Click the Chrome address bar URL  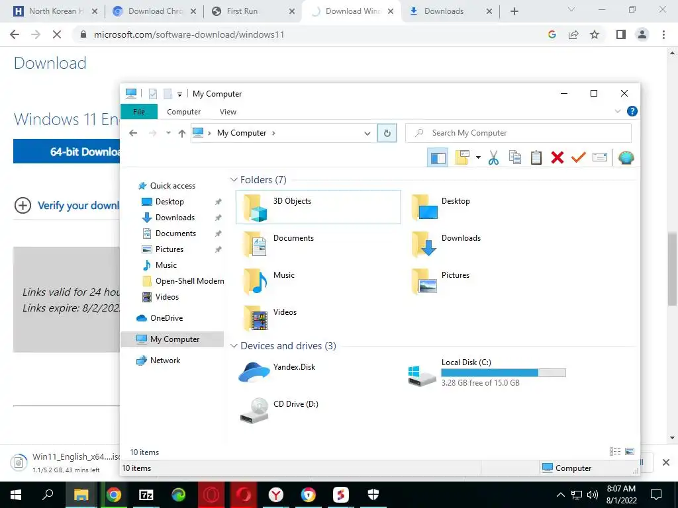point(189,34)
